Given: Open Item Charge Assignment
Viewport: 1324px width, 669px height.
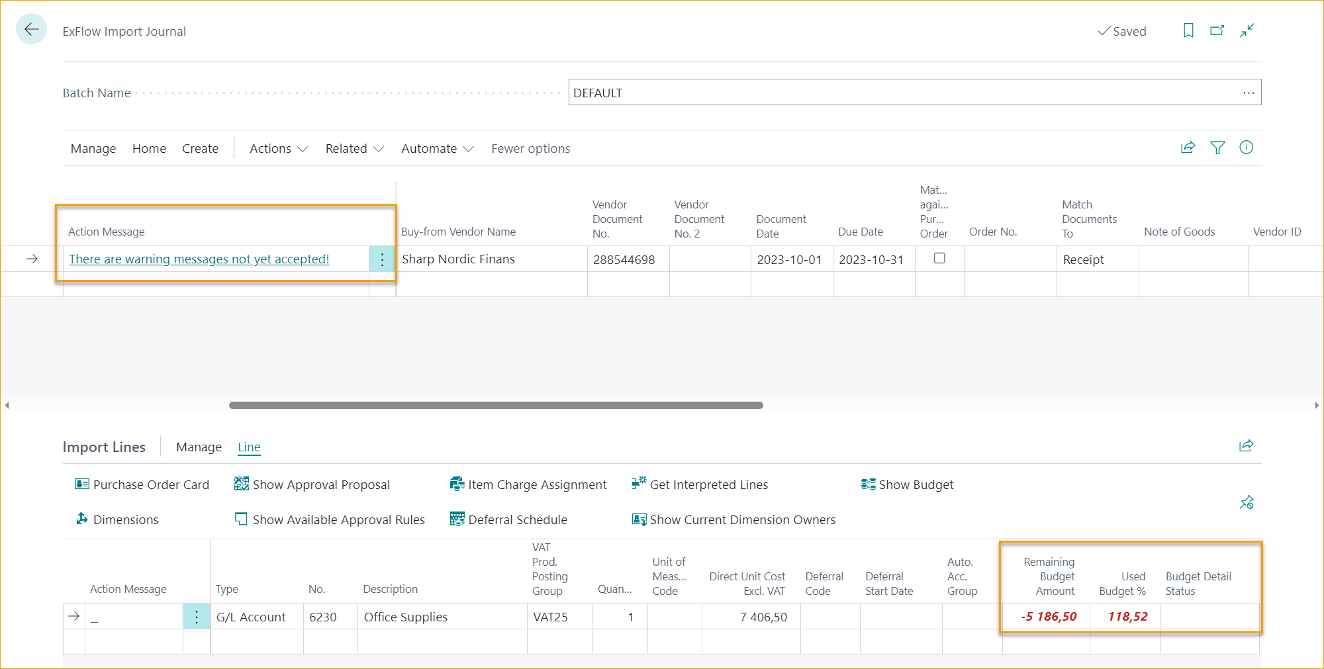Looking at the screenshot, I should [538, 484].
